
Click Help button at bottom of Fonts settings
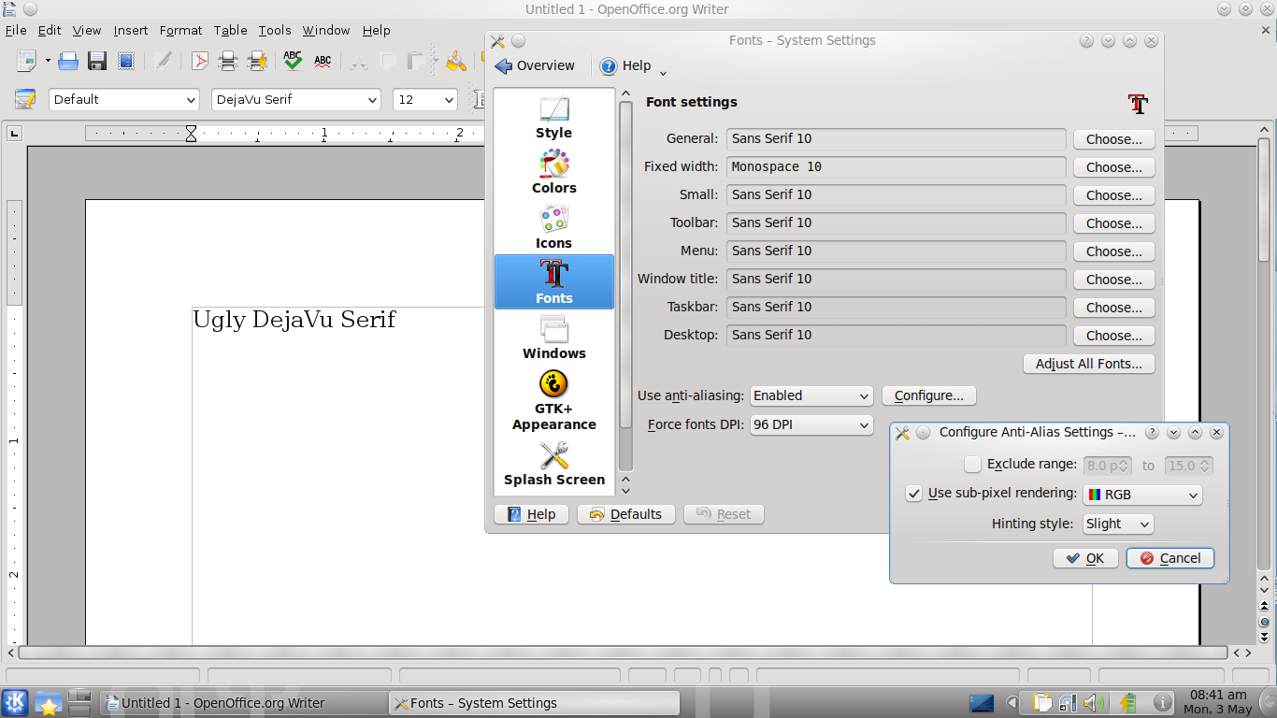click(x=531, y=514)
